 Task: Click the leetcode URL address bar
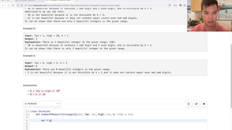pyautogui.click(x=74, y=5)
